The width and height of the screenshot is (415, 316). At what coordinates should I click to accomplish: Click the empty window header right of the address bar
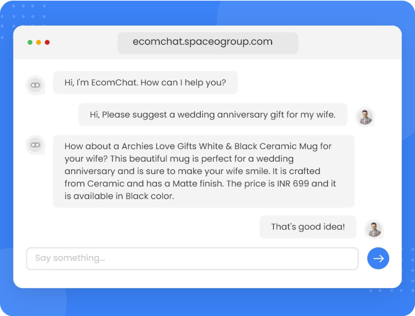(349, 43)
